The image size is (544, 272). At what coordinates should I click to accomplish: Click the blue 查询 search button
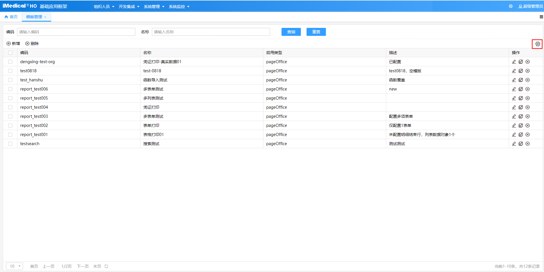coord(291,32)
